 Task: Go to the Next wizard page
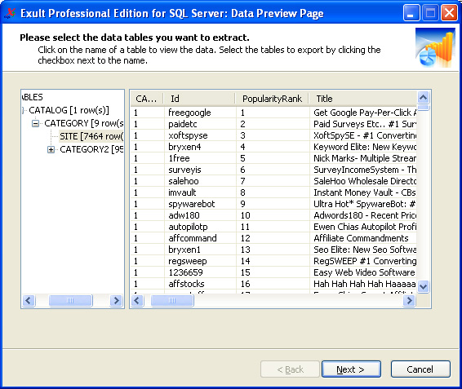[351, 369]
